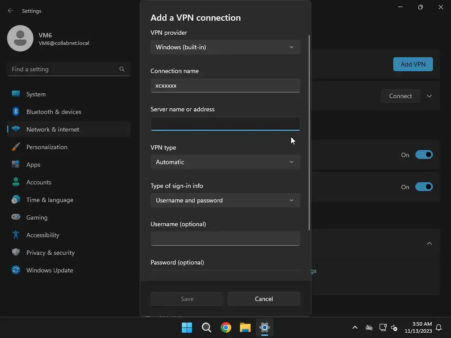
Task: Turn off the first On toggle switch
Action: coord(424,155)
